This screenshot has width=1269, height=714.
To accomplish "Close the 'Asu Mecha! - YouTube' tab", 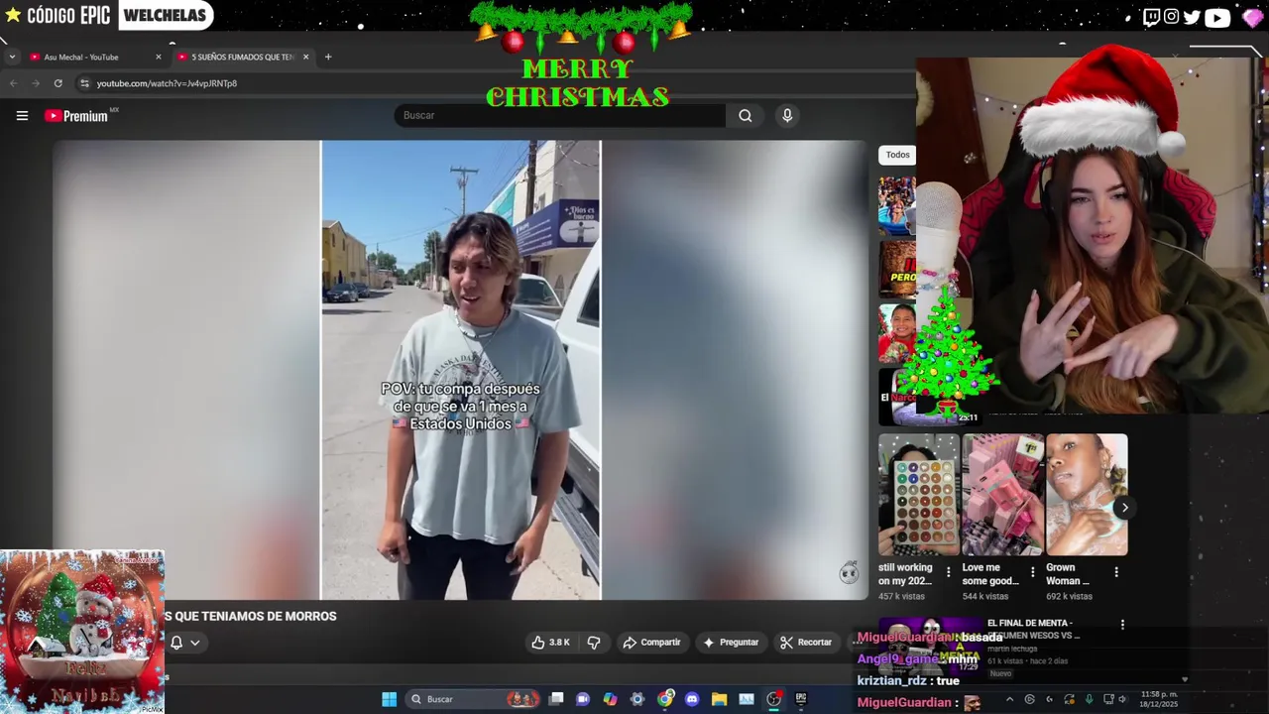I will [158, 57].
